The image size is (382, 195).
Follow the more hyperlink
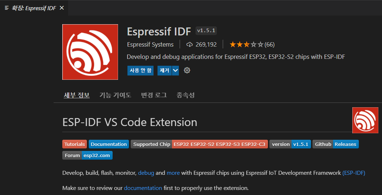coord(173,173)
